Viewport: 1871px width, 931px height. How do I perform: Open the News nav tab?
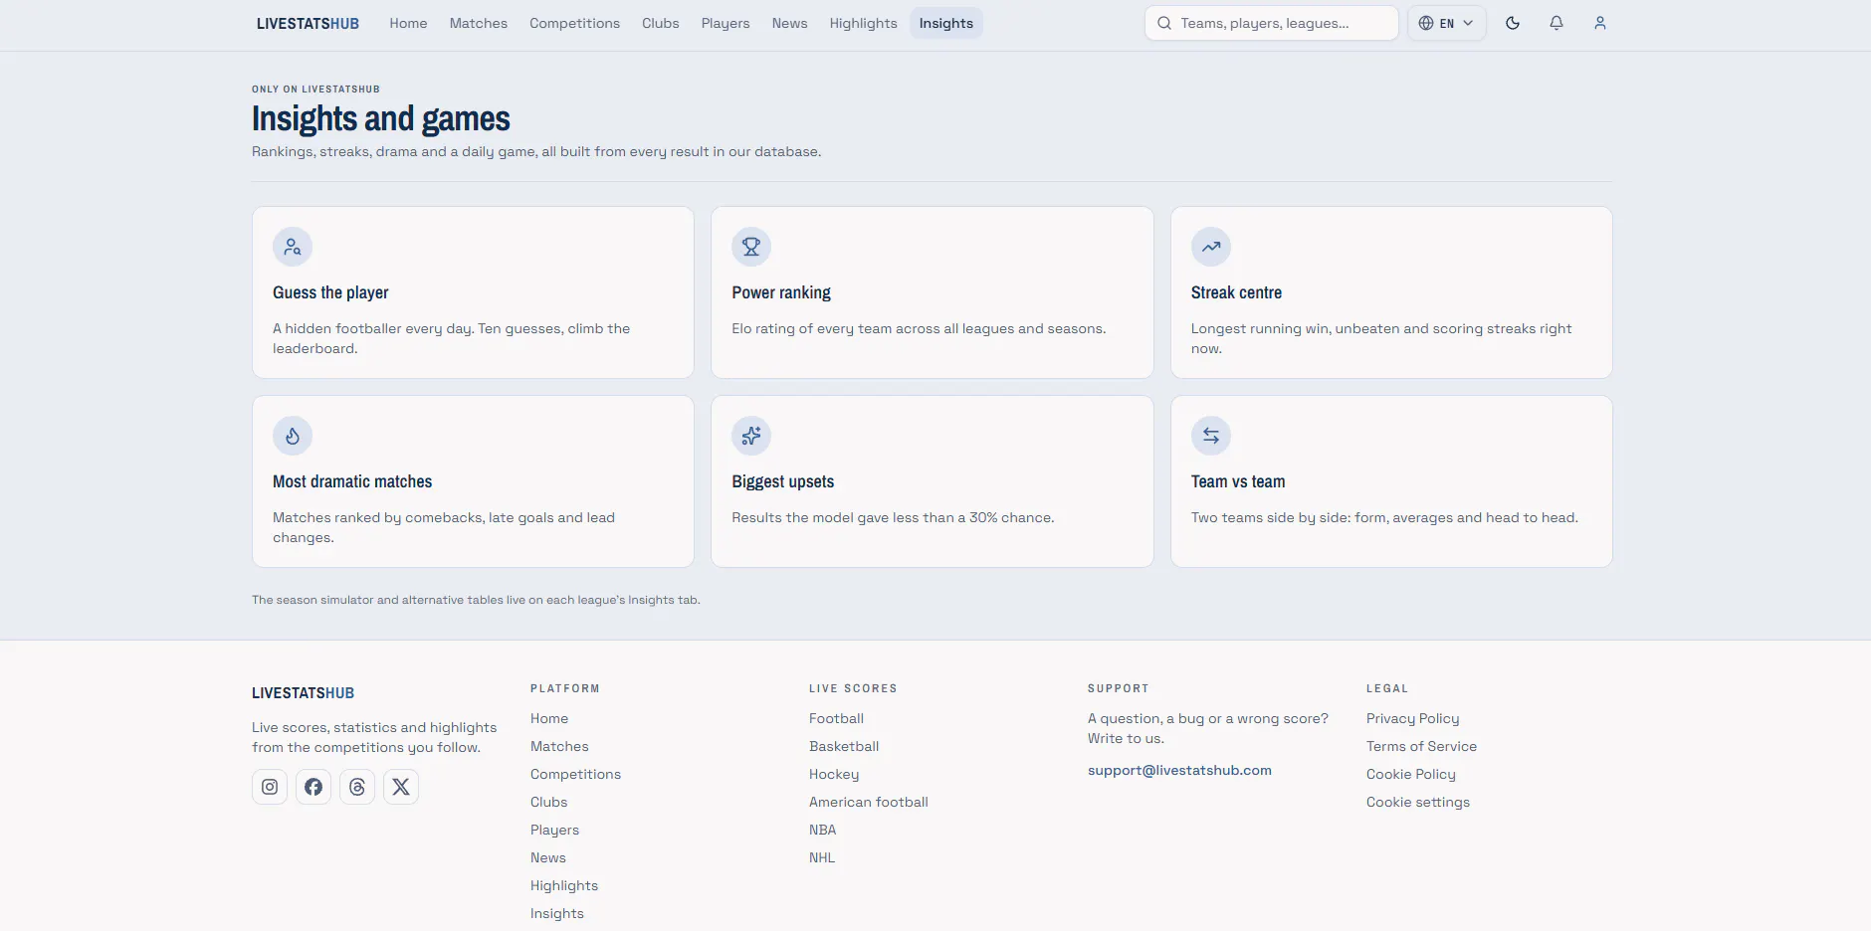(789, 23)
